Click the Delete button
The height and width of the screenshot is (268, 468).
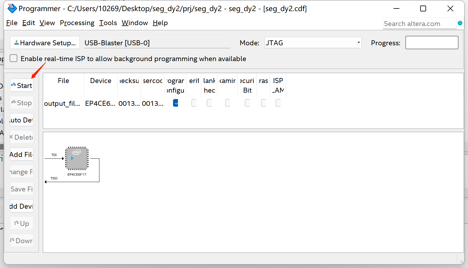tap(22, 137)
